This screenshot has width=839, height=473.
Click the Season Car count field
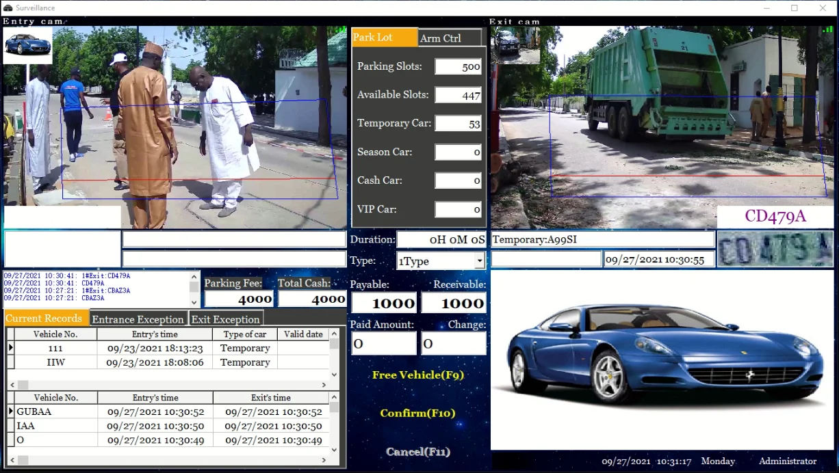459,152
